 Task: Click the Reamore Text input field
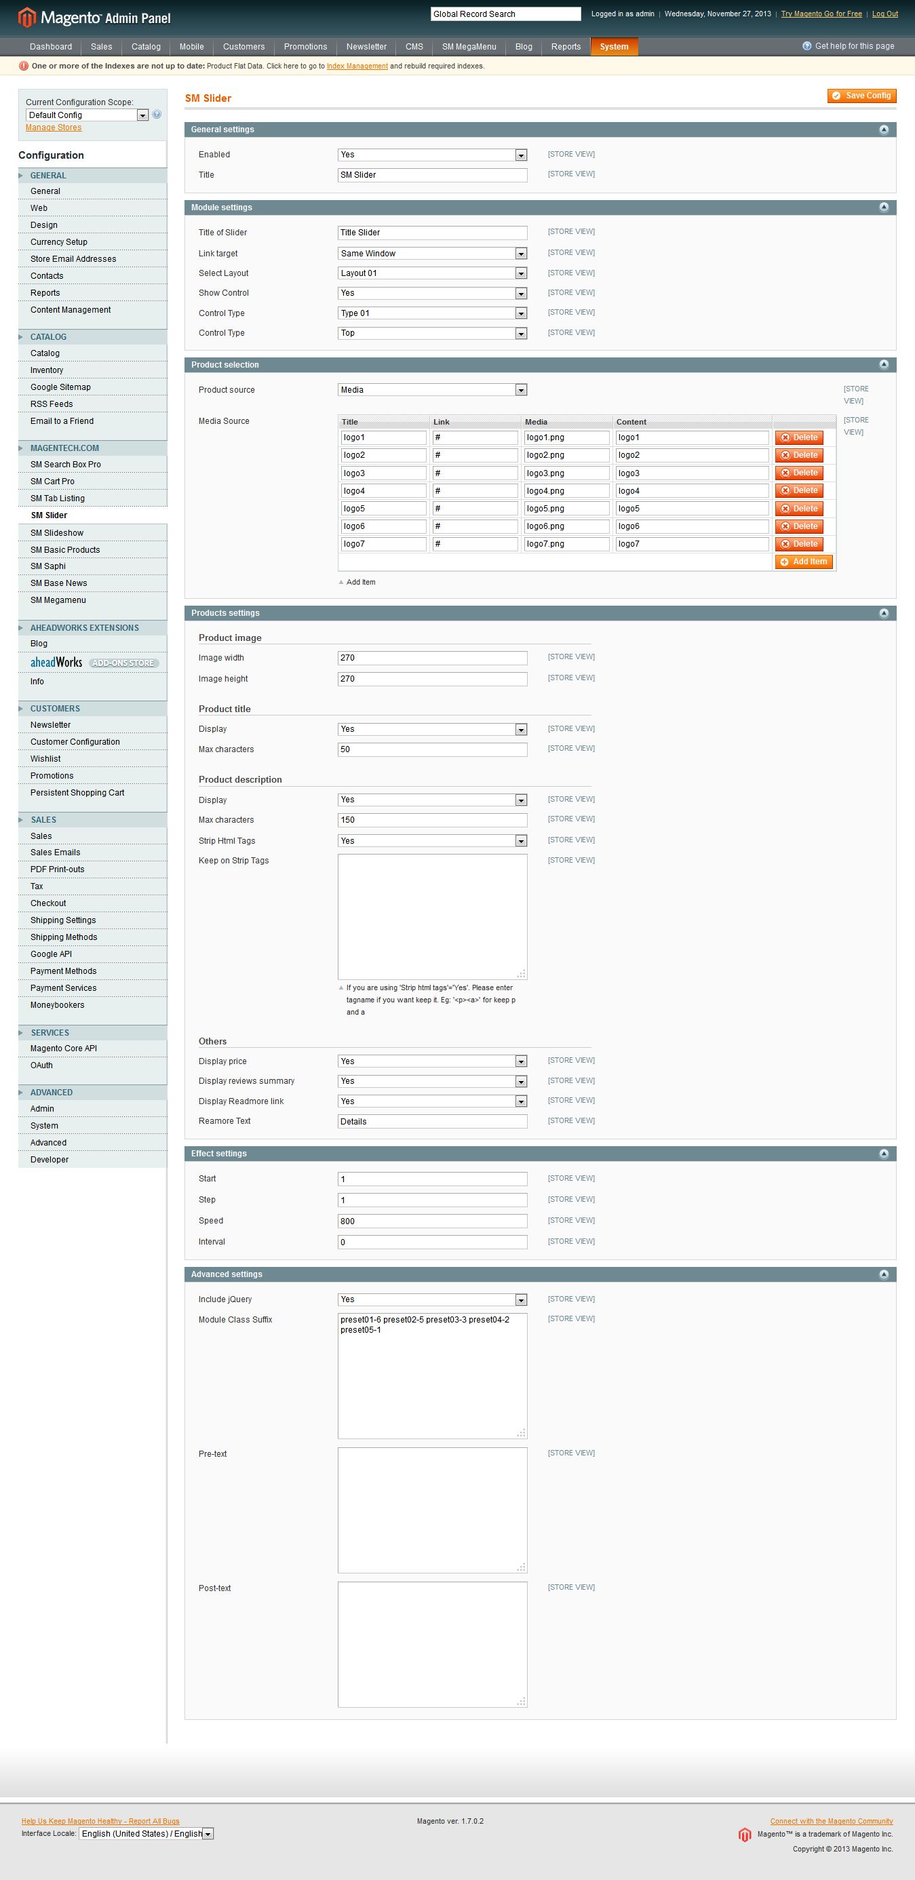(x=432, y=1122)
